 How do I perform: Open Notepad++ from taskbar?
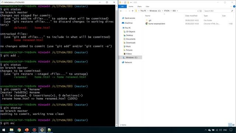click(49, 130)
